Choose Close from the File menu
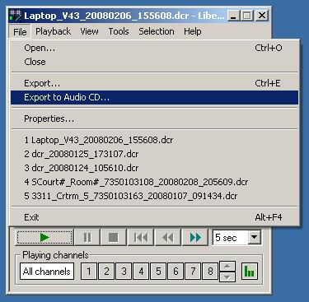 (154, 62)
